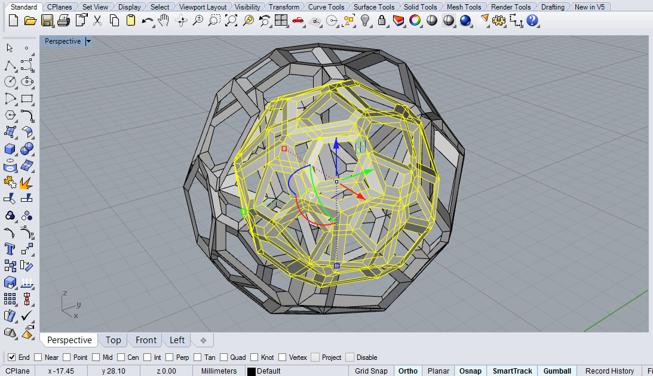Screen dimensions: 653x376
Task: Switch to the Top viewport tab
Action: [114, 340]
